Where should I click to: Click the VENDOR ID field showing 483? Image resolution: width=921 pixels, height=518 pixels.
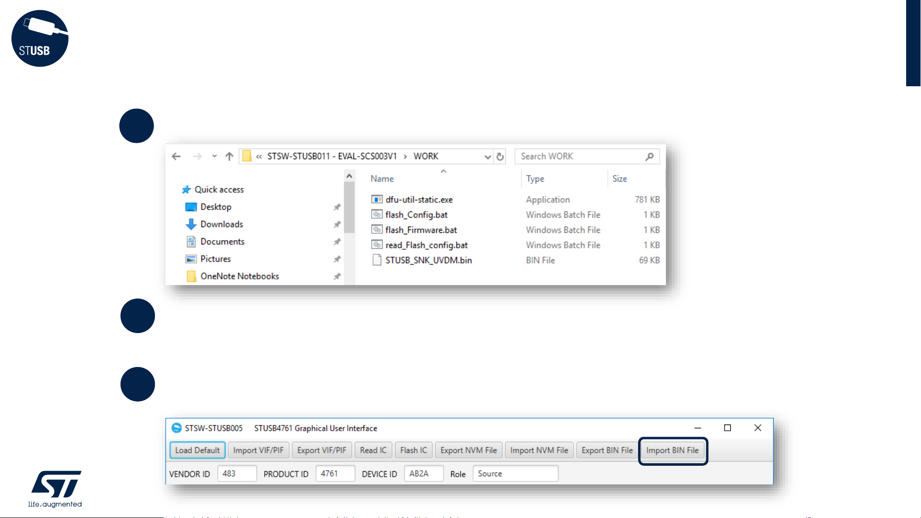pos(237,473)
